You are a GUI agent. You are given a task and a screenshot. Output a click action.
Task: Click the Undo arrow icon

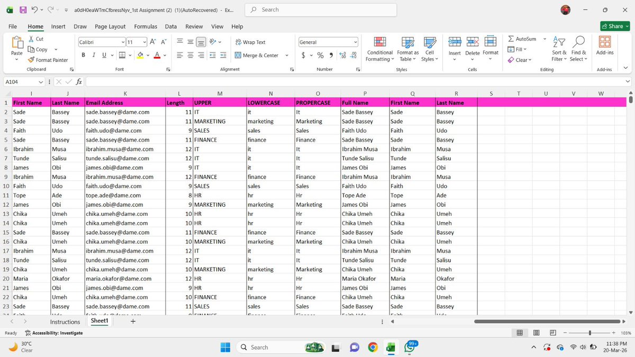tap(34, 10)
